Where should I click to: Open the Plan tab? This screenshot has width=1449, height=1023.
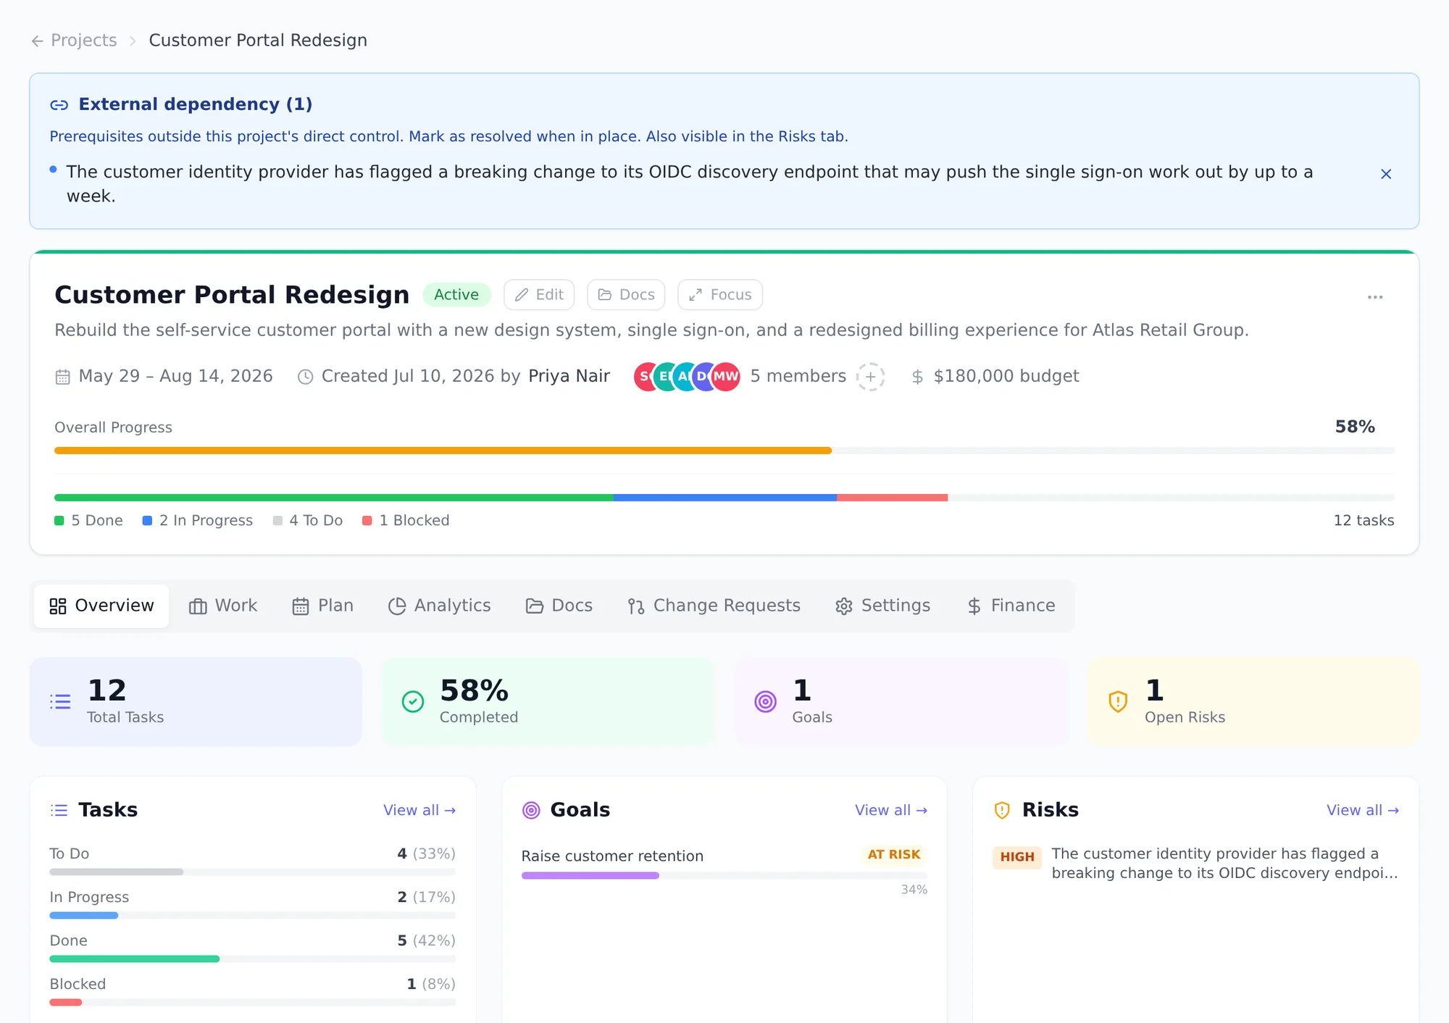[322, 606]
